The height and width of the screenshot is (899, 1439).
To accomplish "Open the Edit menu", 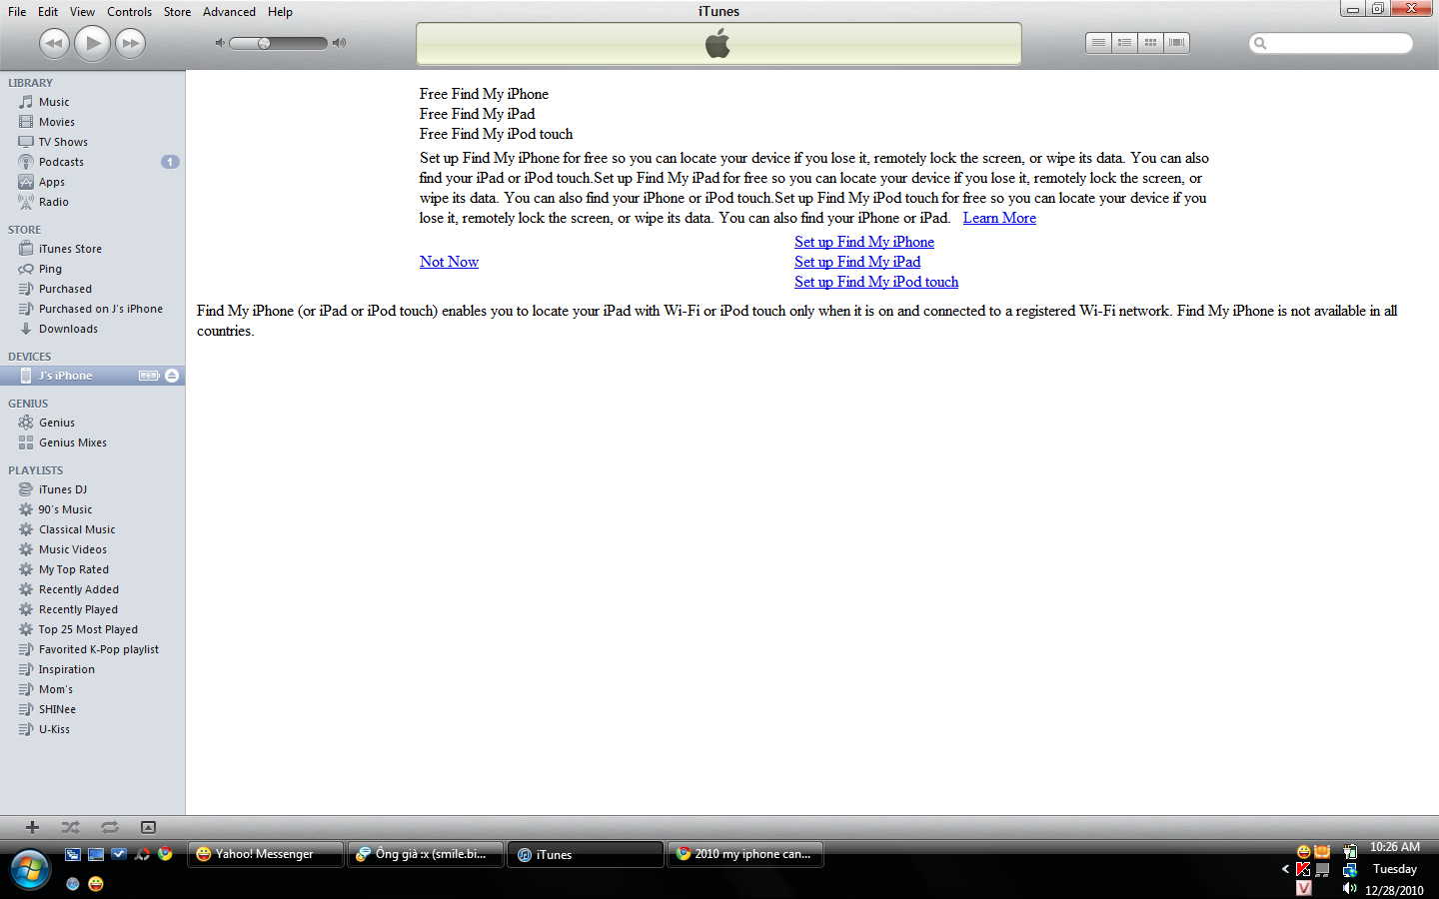I will (x=48, y=12).
